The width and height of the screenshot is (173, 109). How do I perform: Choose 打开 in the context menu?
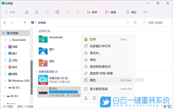108,39
